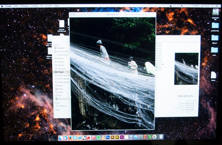This screenshot has height=145, width=222.
Task: Open the Arkiv menu
Action: tap(16, 6)
